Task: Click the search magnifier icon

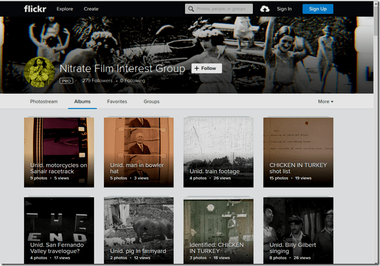Action: 191,9
